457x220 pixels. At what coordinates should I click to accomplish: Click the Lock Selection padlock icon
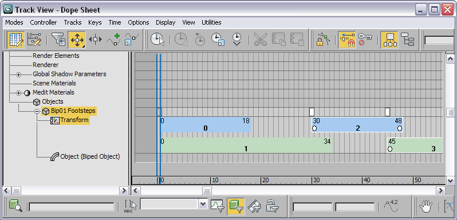pyautogui.click(x=322, y=40)
